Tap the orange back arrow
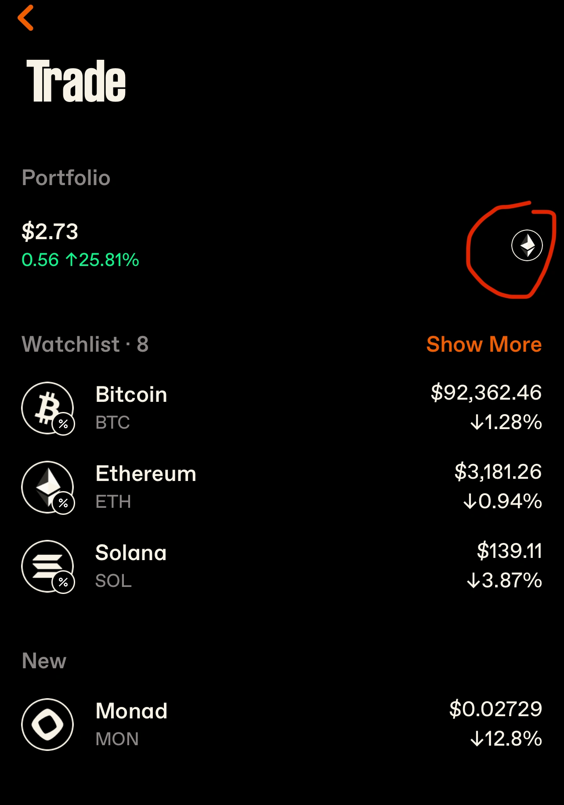Viewport: 564px width, 805px height. (x=25, y=18)
